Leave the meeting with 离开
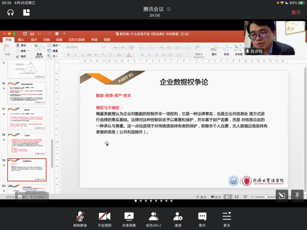The width and height of the screenshot is (307, 230). [296, 13]
